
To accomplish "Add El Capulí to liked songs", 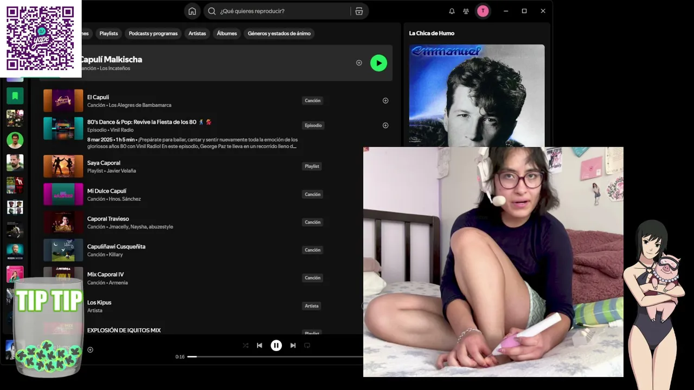I will [385, 101].
